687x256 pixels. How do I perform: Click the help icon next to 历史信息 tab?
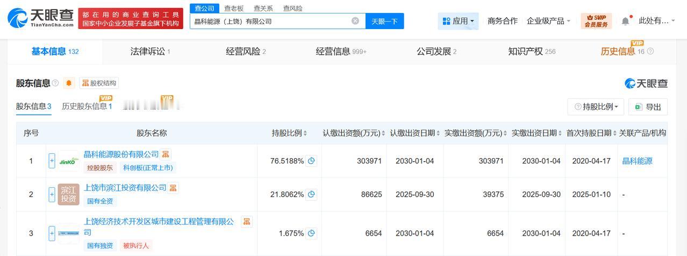(x=650, y=52)
